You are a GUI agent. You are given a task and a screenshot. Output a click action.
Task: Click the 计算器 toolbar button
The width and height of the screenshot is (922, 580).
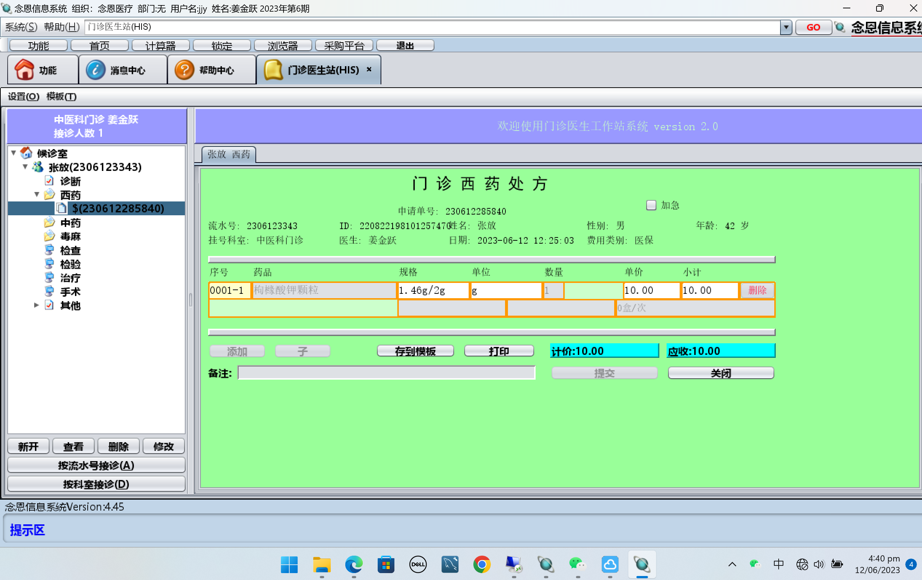pos(160,45)
